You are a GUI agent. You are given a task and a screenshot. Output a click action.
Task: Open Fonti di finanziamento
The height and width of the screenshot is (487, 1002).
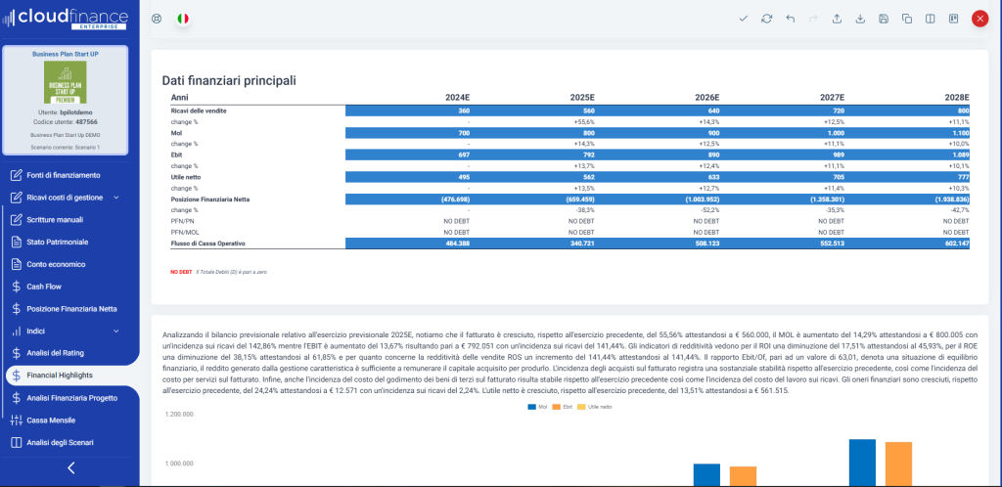pyautogui.click(x=64, y=175)
